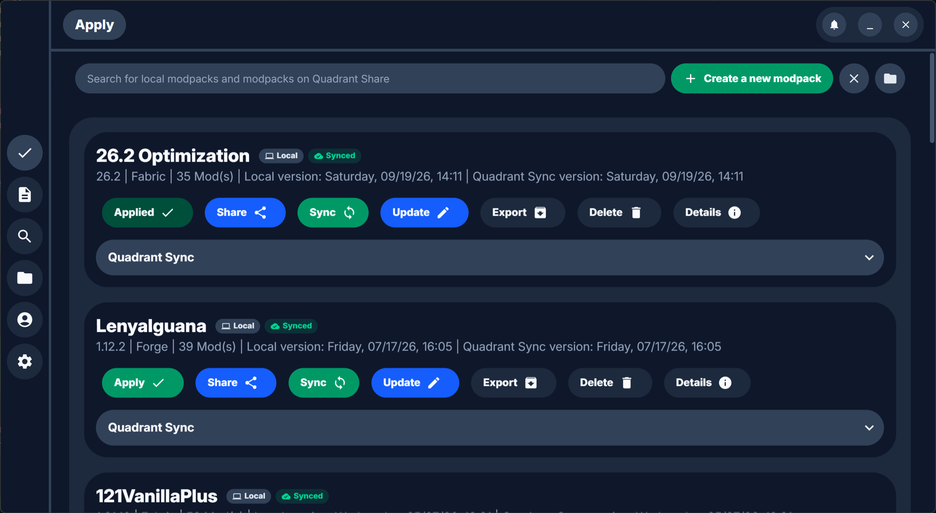The height and width of the screenshot is (513, 936).
Task: Open the folder page in the sidebar
Action: tap(25, 278)
